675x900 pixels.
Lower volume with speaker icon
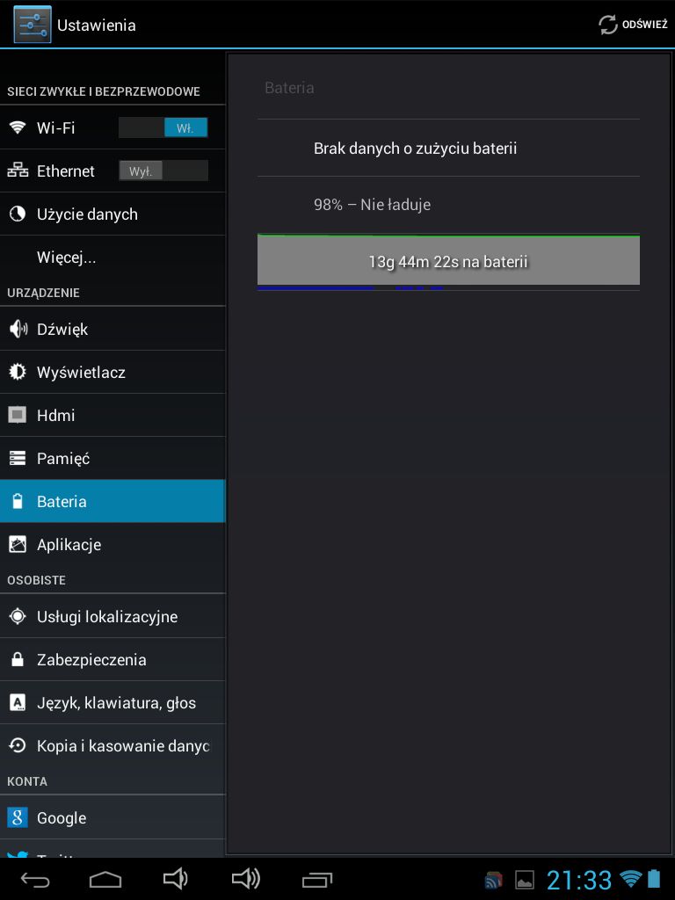tap(175, 879)
